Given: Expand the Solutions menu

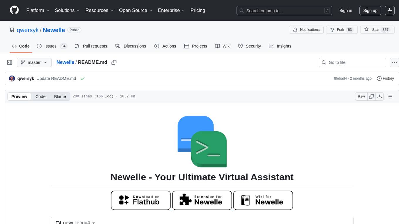Looking at the screenshot, I should tap(67, 10).
